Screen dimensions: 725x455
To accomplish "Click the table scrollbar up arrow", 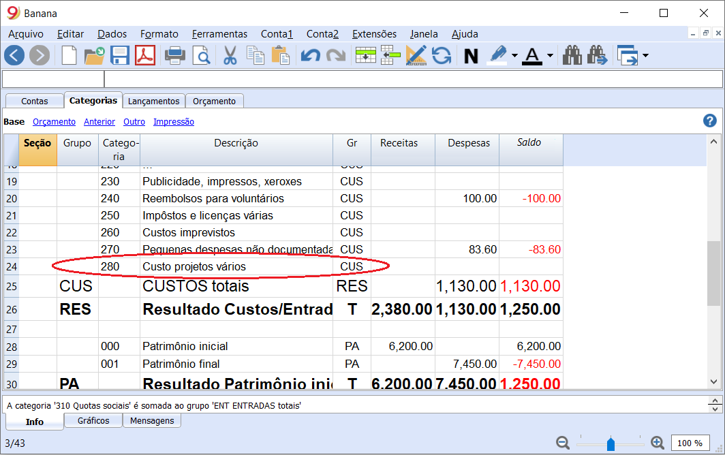I will [714, 142].
